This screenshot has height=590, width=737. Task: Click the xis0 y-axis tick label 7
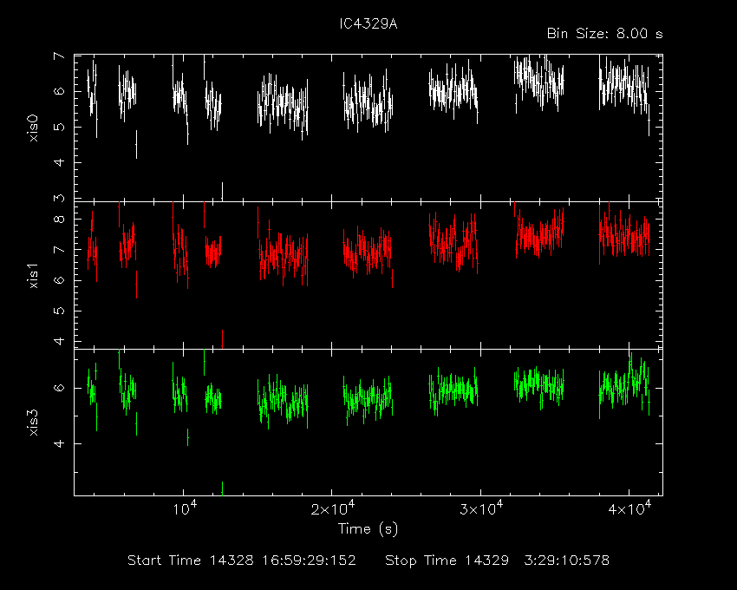point(59,56)
